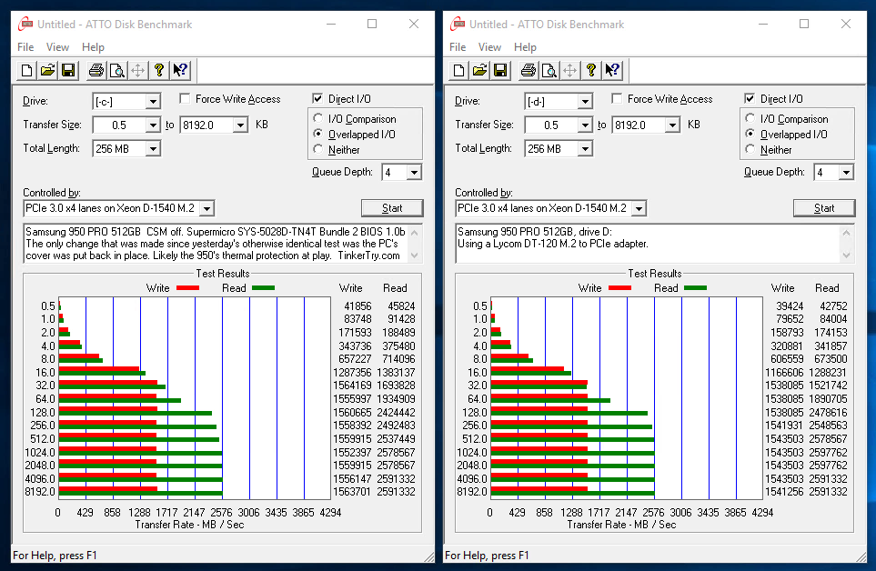Viewport: 876px width, 571px height.
Task: Click About question mark icon in right window
Action: (x=591, y=70)
